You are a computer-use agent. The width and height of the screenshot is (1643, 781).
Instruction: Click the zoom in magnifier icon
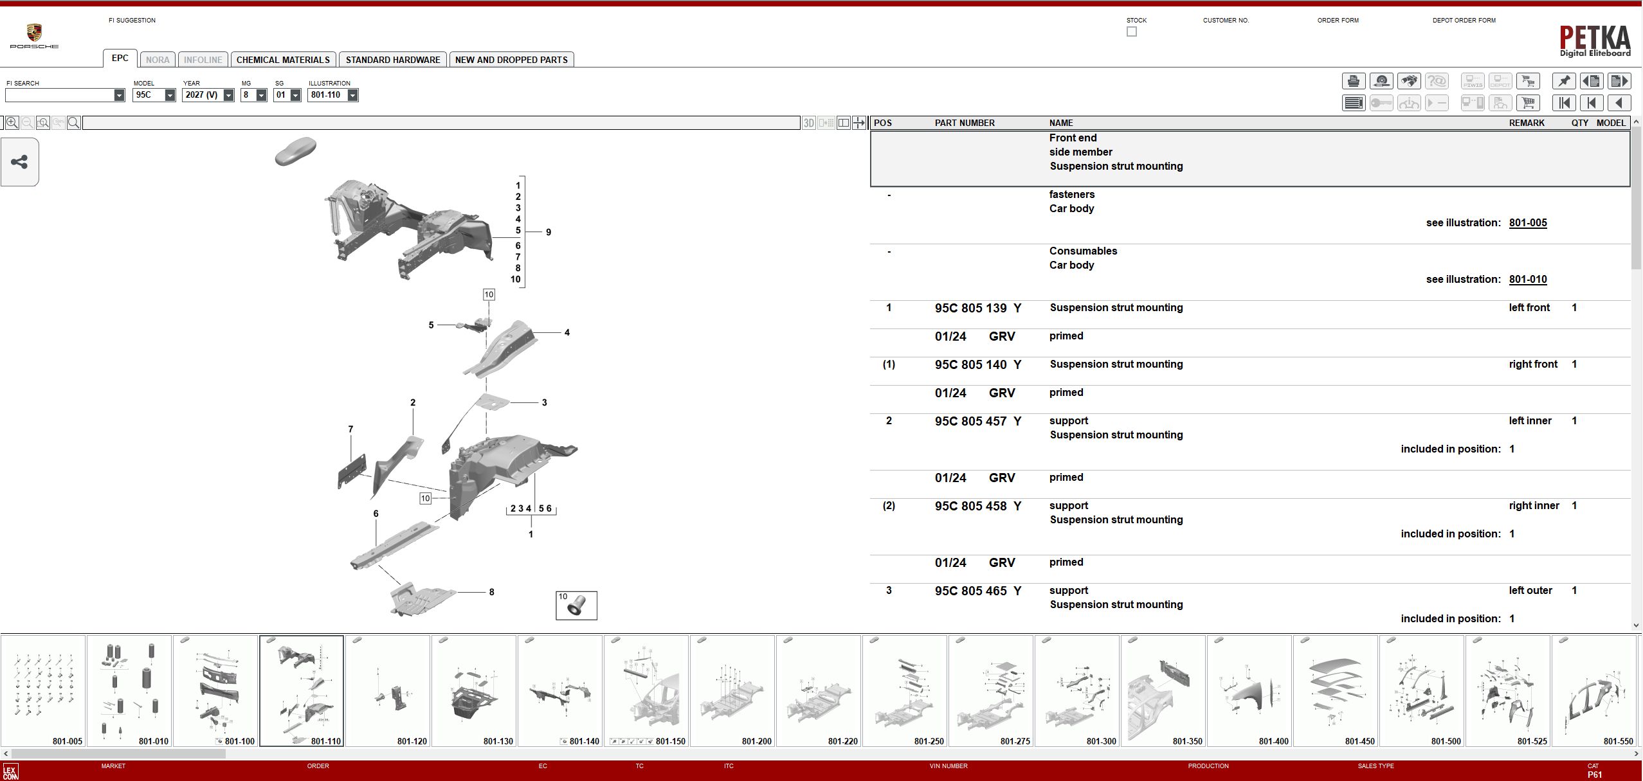click(12, 123)
